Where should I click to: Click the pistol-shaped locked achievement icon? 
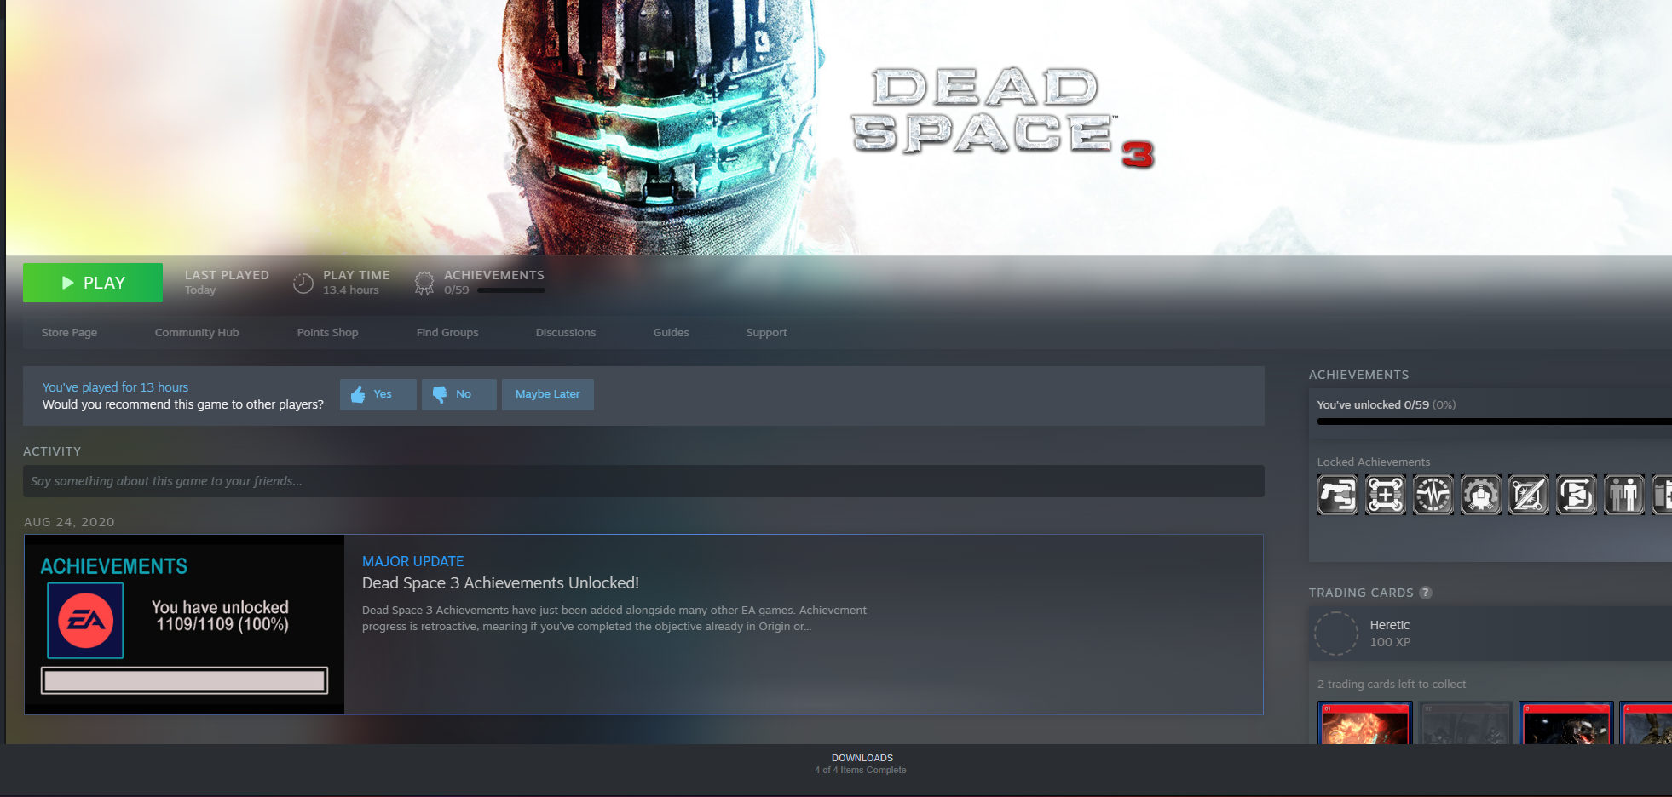[1338, 495]
